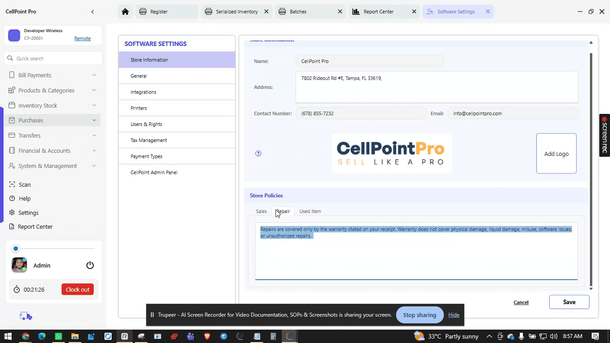The height and width of the screenshot is (343, 610).
Task: Click the Address text box
Action: pos(437,87)
